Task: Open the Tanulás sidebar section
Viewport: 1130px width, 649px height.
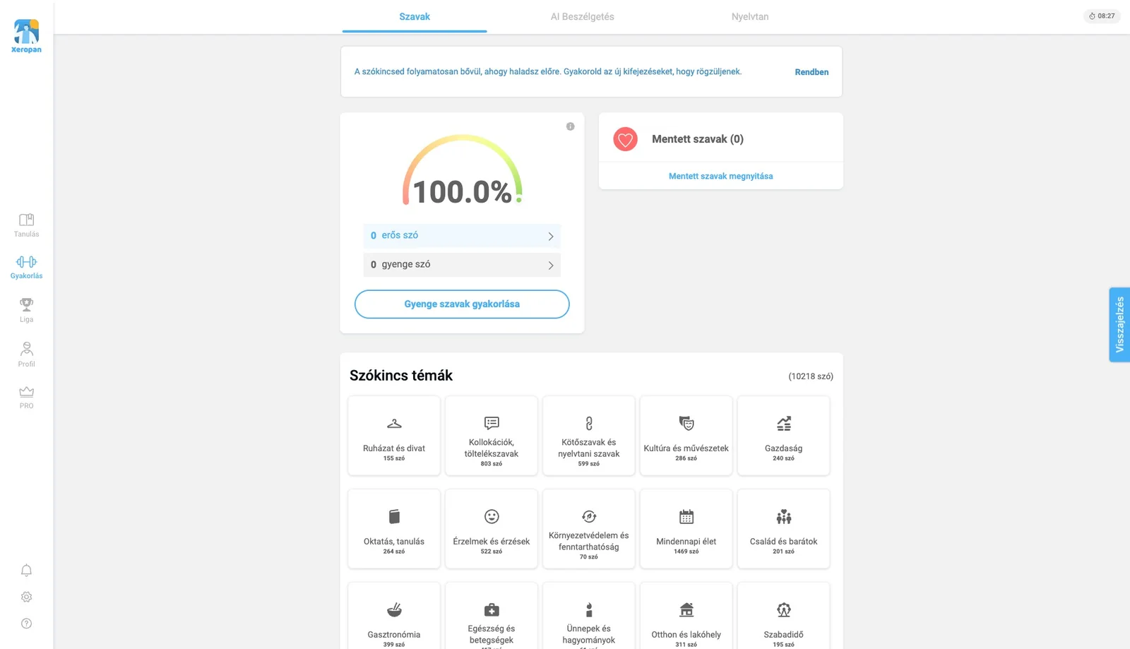Action: pos(26,225)
